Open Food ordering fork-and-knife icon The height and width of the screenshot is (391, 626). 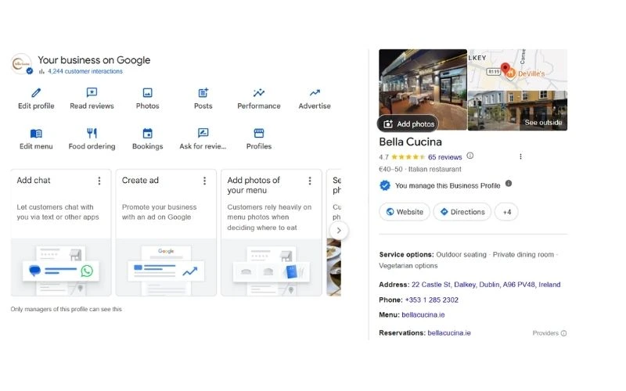coord(92,133)
